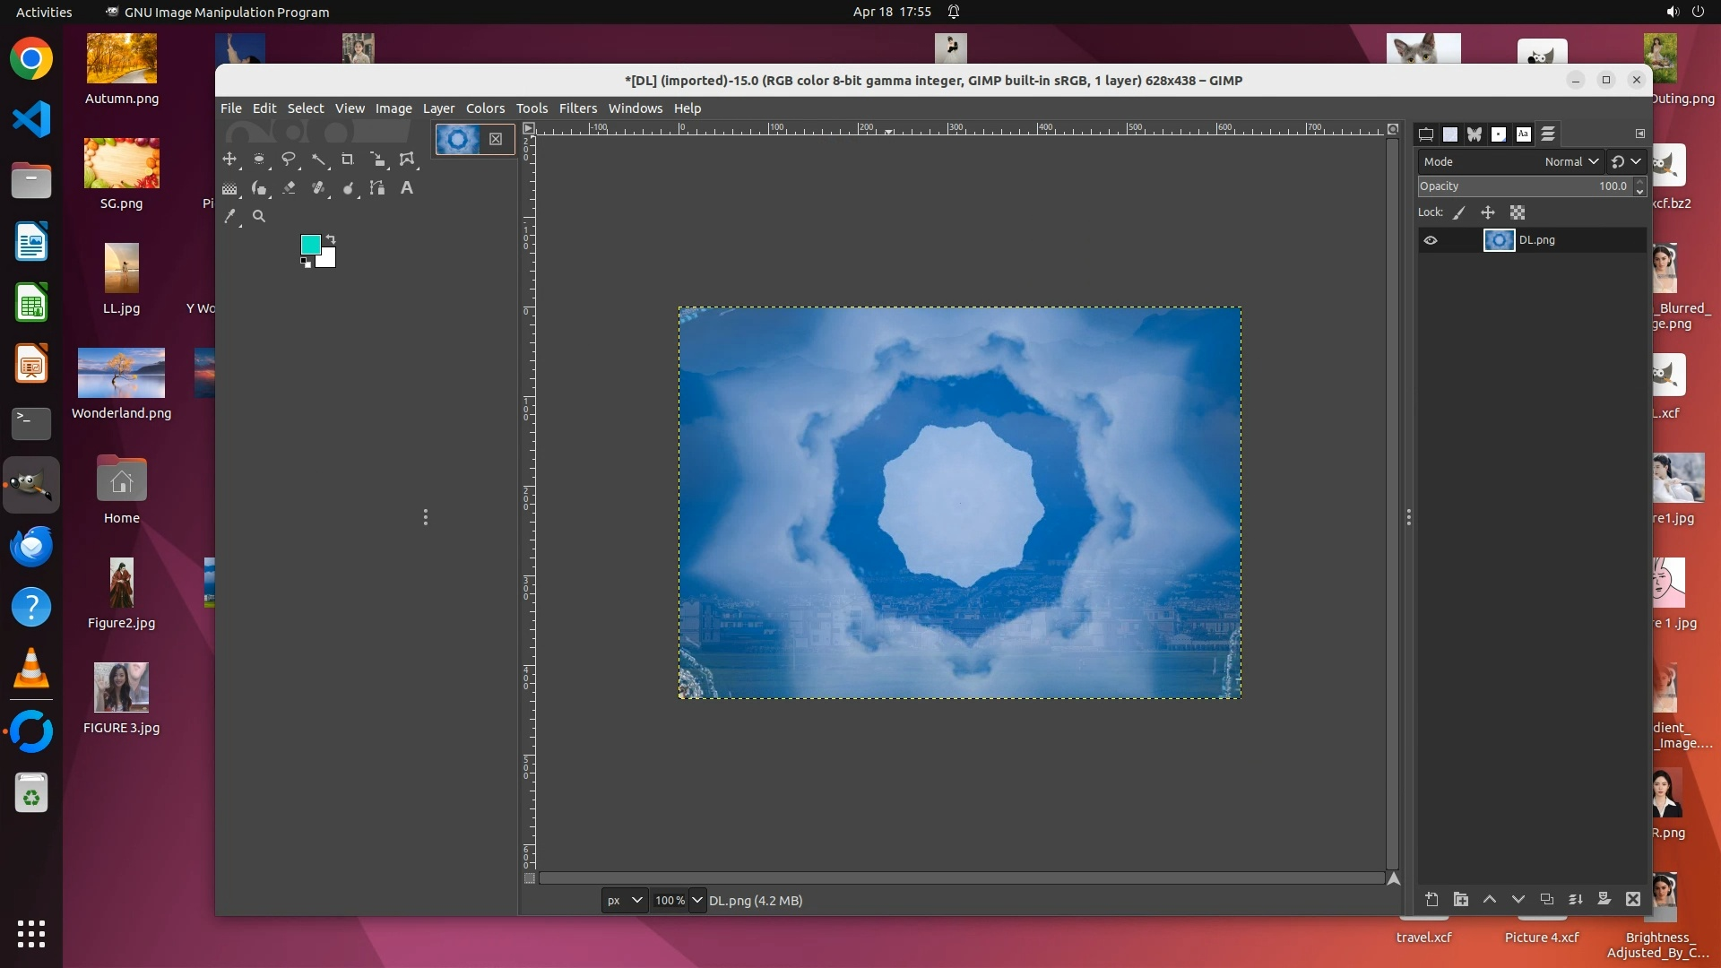Hide the DL.png layer with eye icon
The image size is (1721, 968).
(1431, 240)
